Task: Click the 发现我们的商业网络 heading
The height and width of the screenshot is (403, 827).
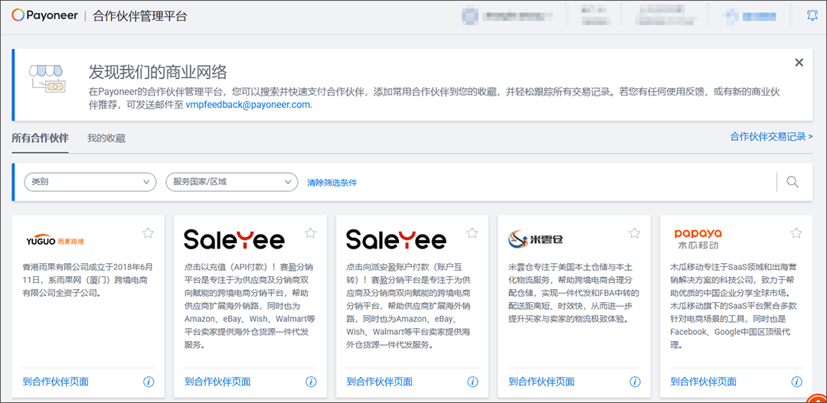Action: click(158, 72)
